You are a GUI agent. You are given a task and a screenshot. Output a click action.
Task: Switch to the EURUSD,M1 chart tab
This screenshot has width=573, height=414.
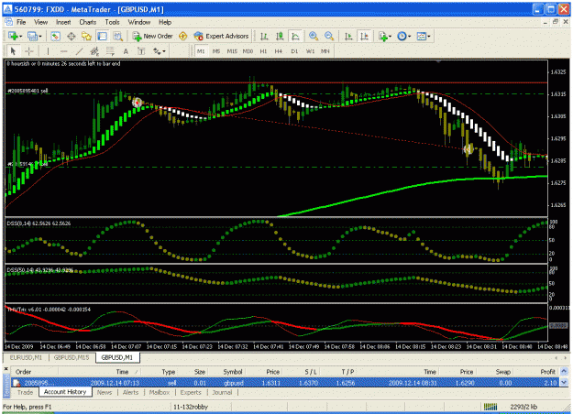[x=26, y=357]
